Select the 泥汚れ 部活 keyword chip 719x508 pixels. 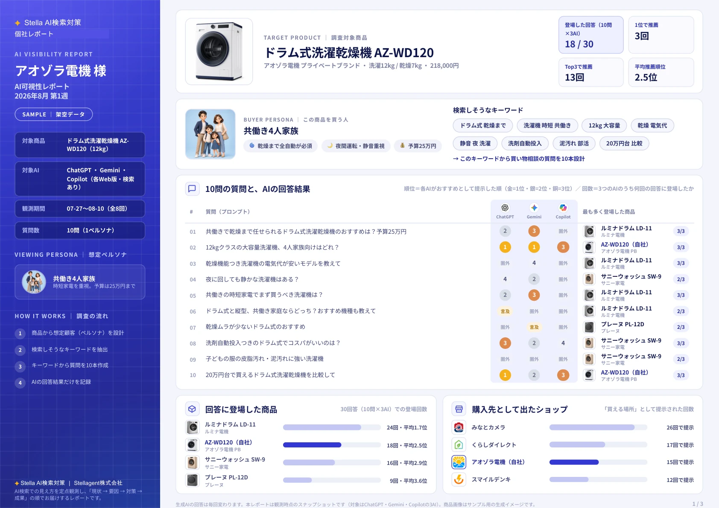(574, 143)
